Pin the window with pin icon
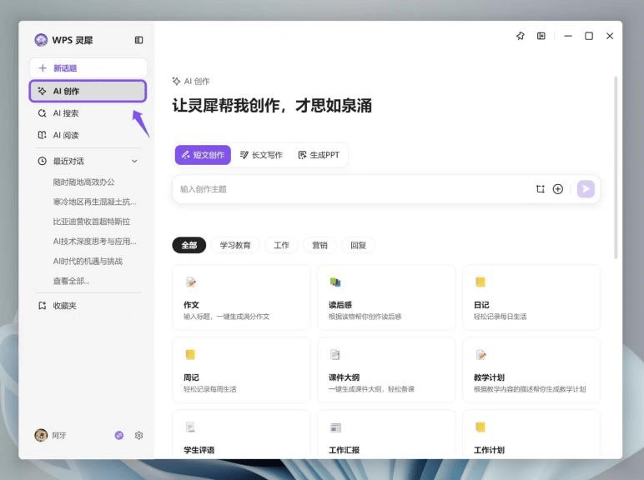This screenshot has height=480, width=644. [521, 36]
